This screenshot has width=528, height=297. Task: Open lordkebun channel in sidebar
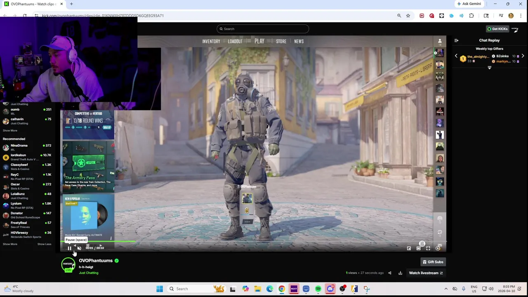27,157
